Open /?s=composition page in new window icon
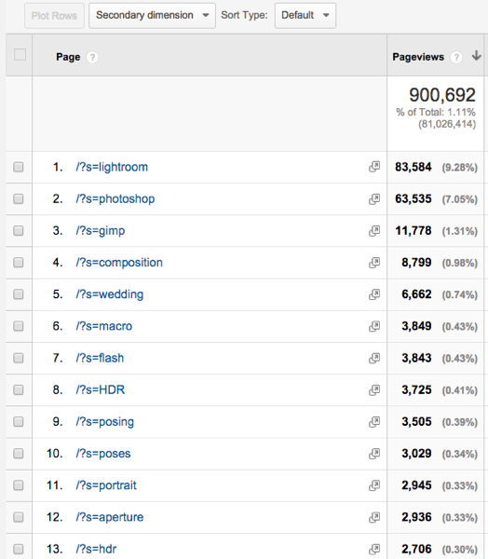 click(x=374, y=263)
